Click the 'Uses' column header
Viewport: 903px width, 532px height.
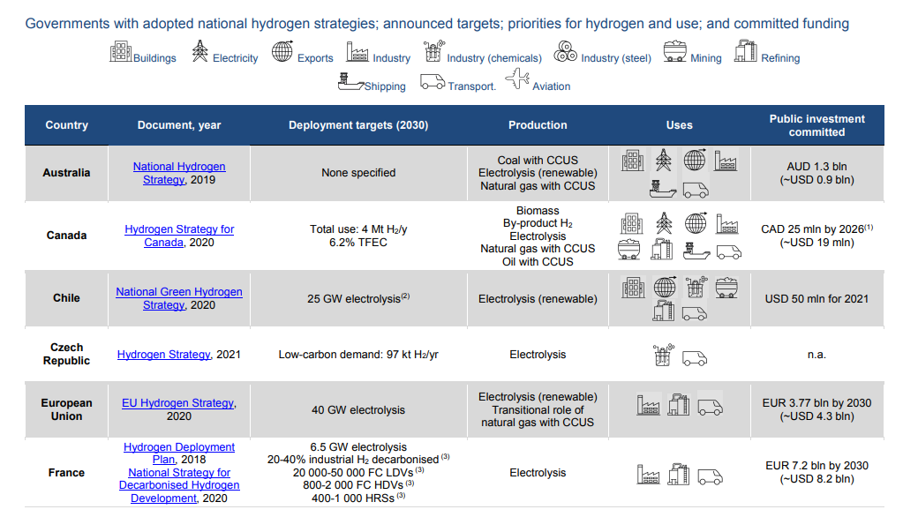pos(680,125)
